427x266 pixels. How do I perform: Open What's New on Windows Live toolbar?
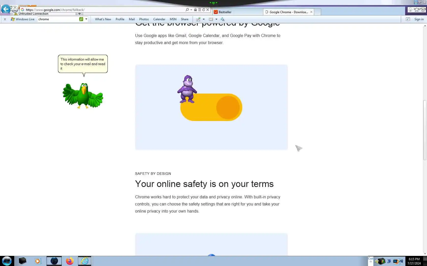click(103, 19)
